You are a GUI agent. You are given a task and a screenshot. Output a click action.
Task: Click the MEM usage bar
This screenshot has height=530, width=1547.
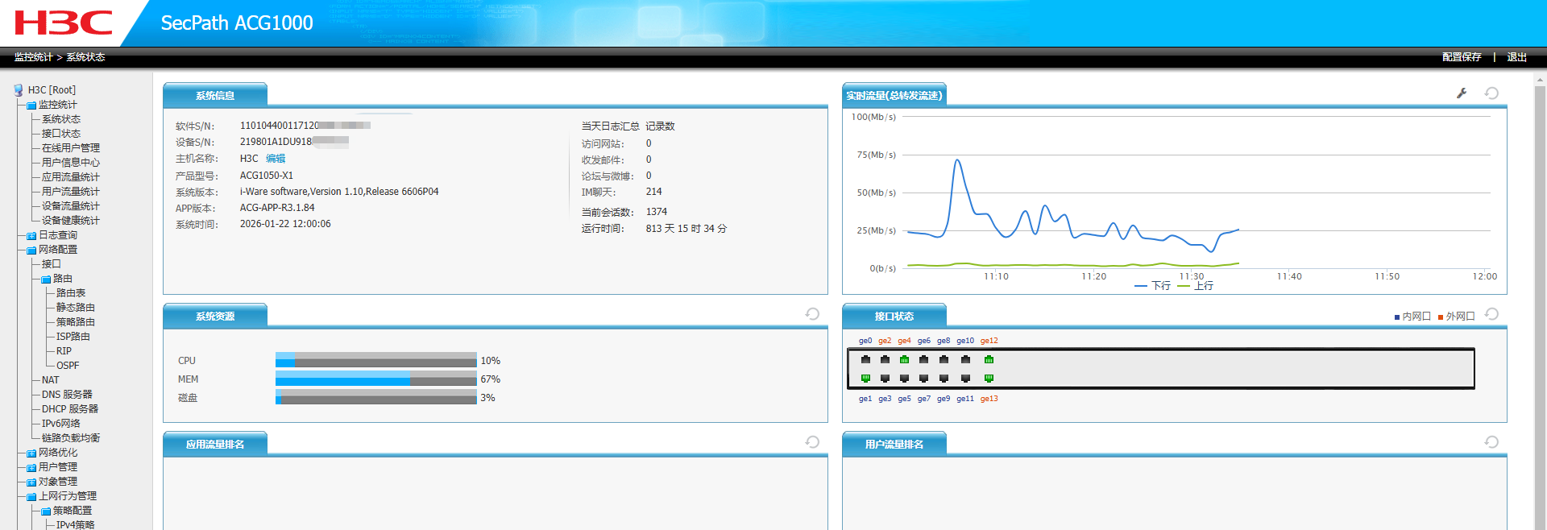pos(375,379)
